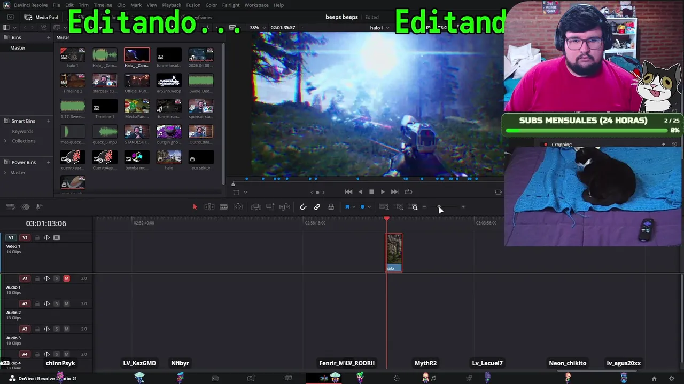Screen dimensions: 684x384
Task: Unmute the Audio 1 track
Action: coord(67,278)
